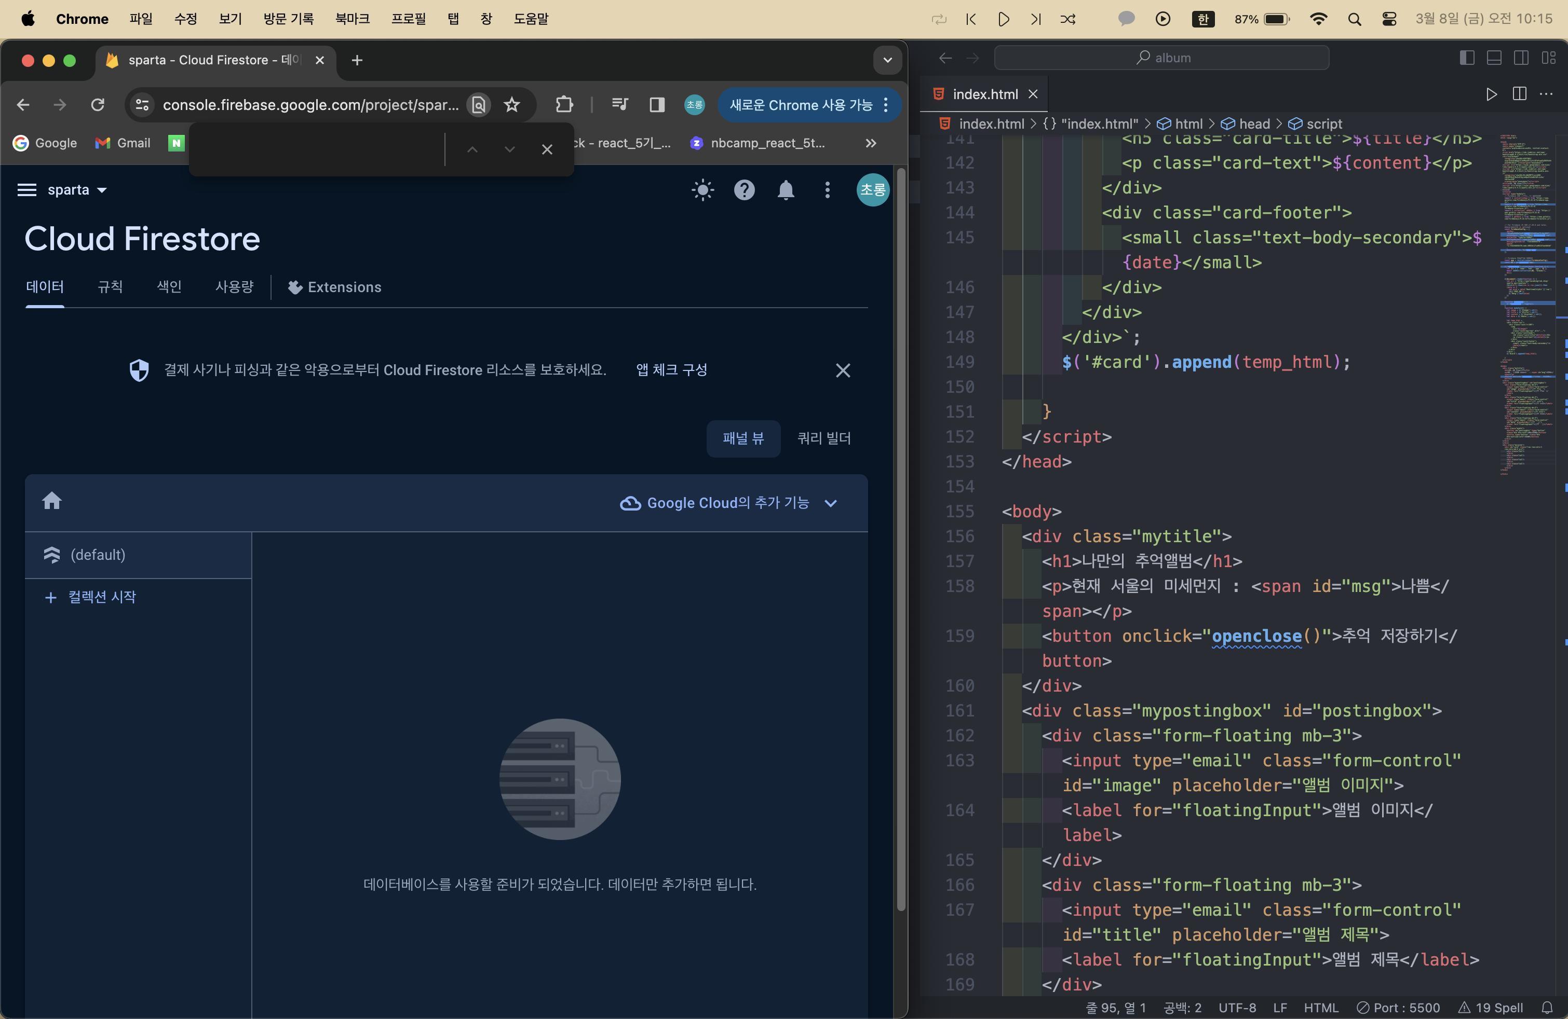Open 19 Spell status bar item
This screenshot has width=1568, height=1019.
[1490, 1008]
